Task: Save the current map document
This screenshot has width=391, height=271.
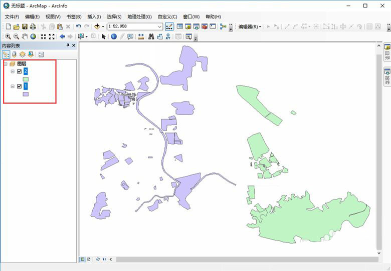Action: [25, 26]
